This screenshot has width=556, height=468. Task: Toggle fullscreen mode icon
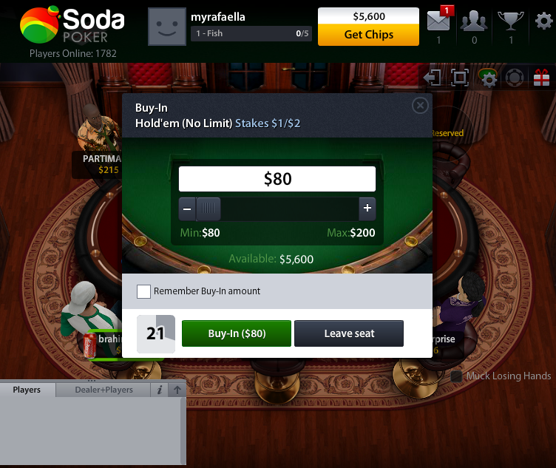(x=460, y=77)
